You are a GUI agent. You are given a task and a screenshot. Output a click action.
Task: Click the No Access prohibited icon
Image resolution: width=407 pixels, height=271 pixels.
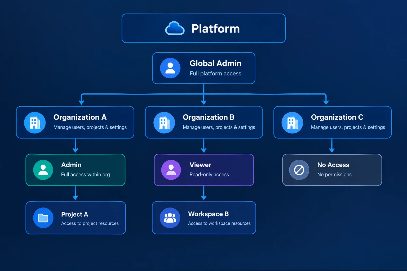pos(299,170)
